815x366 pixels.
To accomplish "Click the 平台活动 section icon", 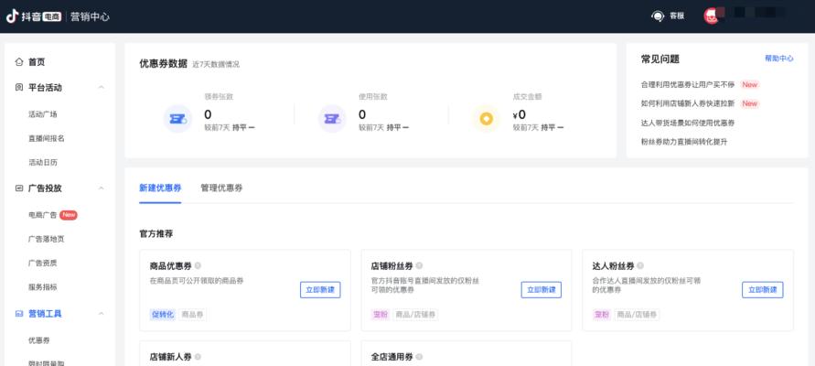I will [x=19, y=87].
